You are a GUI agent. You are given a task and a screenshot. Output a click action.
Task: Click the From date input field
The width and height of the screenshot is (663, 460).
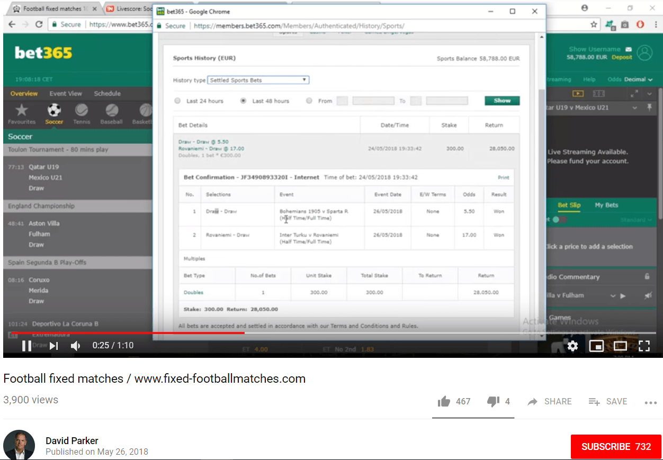pos(373,101)
